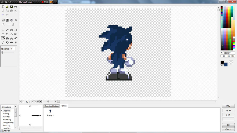Select the Ellipse tool
The image size is (237, 133).
(7, 34)
